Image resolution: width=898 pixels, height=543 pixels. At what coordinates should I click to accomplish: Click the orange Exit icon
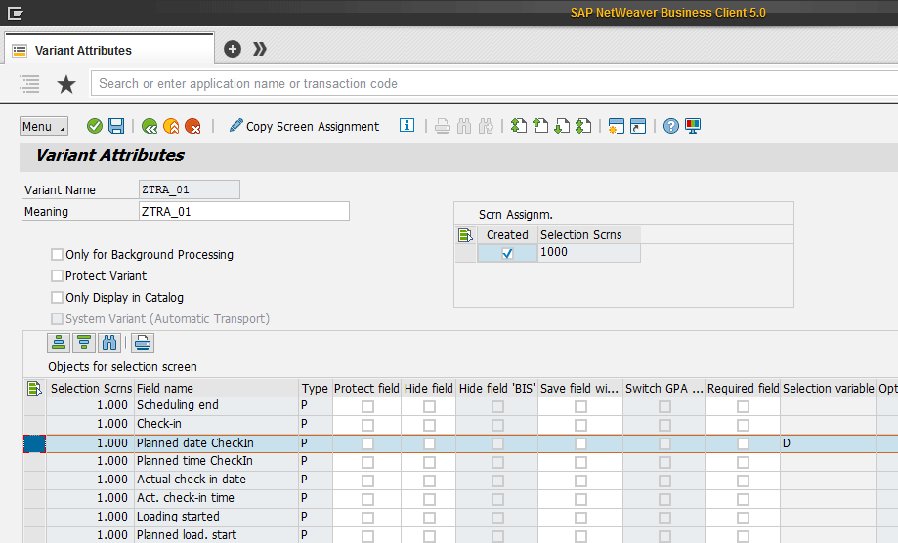point(171,126)
